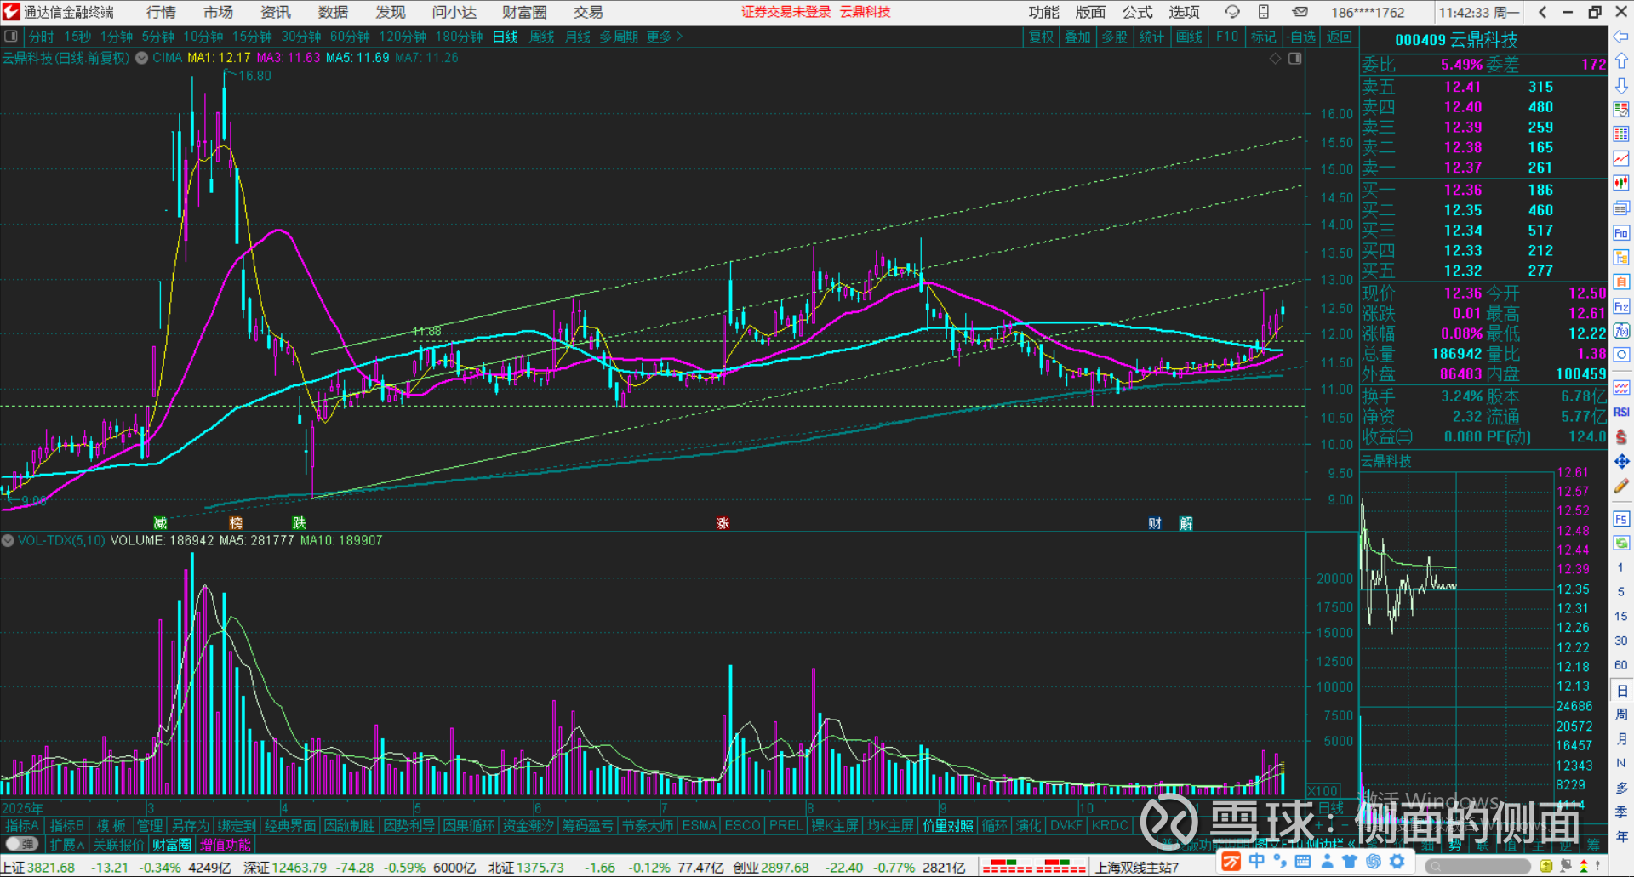Open the 版面 menu

point(1090,12)
